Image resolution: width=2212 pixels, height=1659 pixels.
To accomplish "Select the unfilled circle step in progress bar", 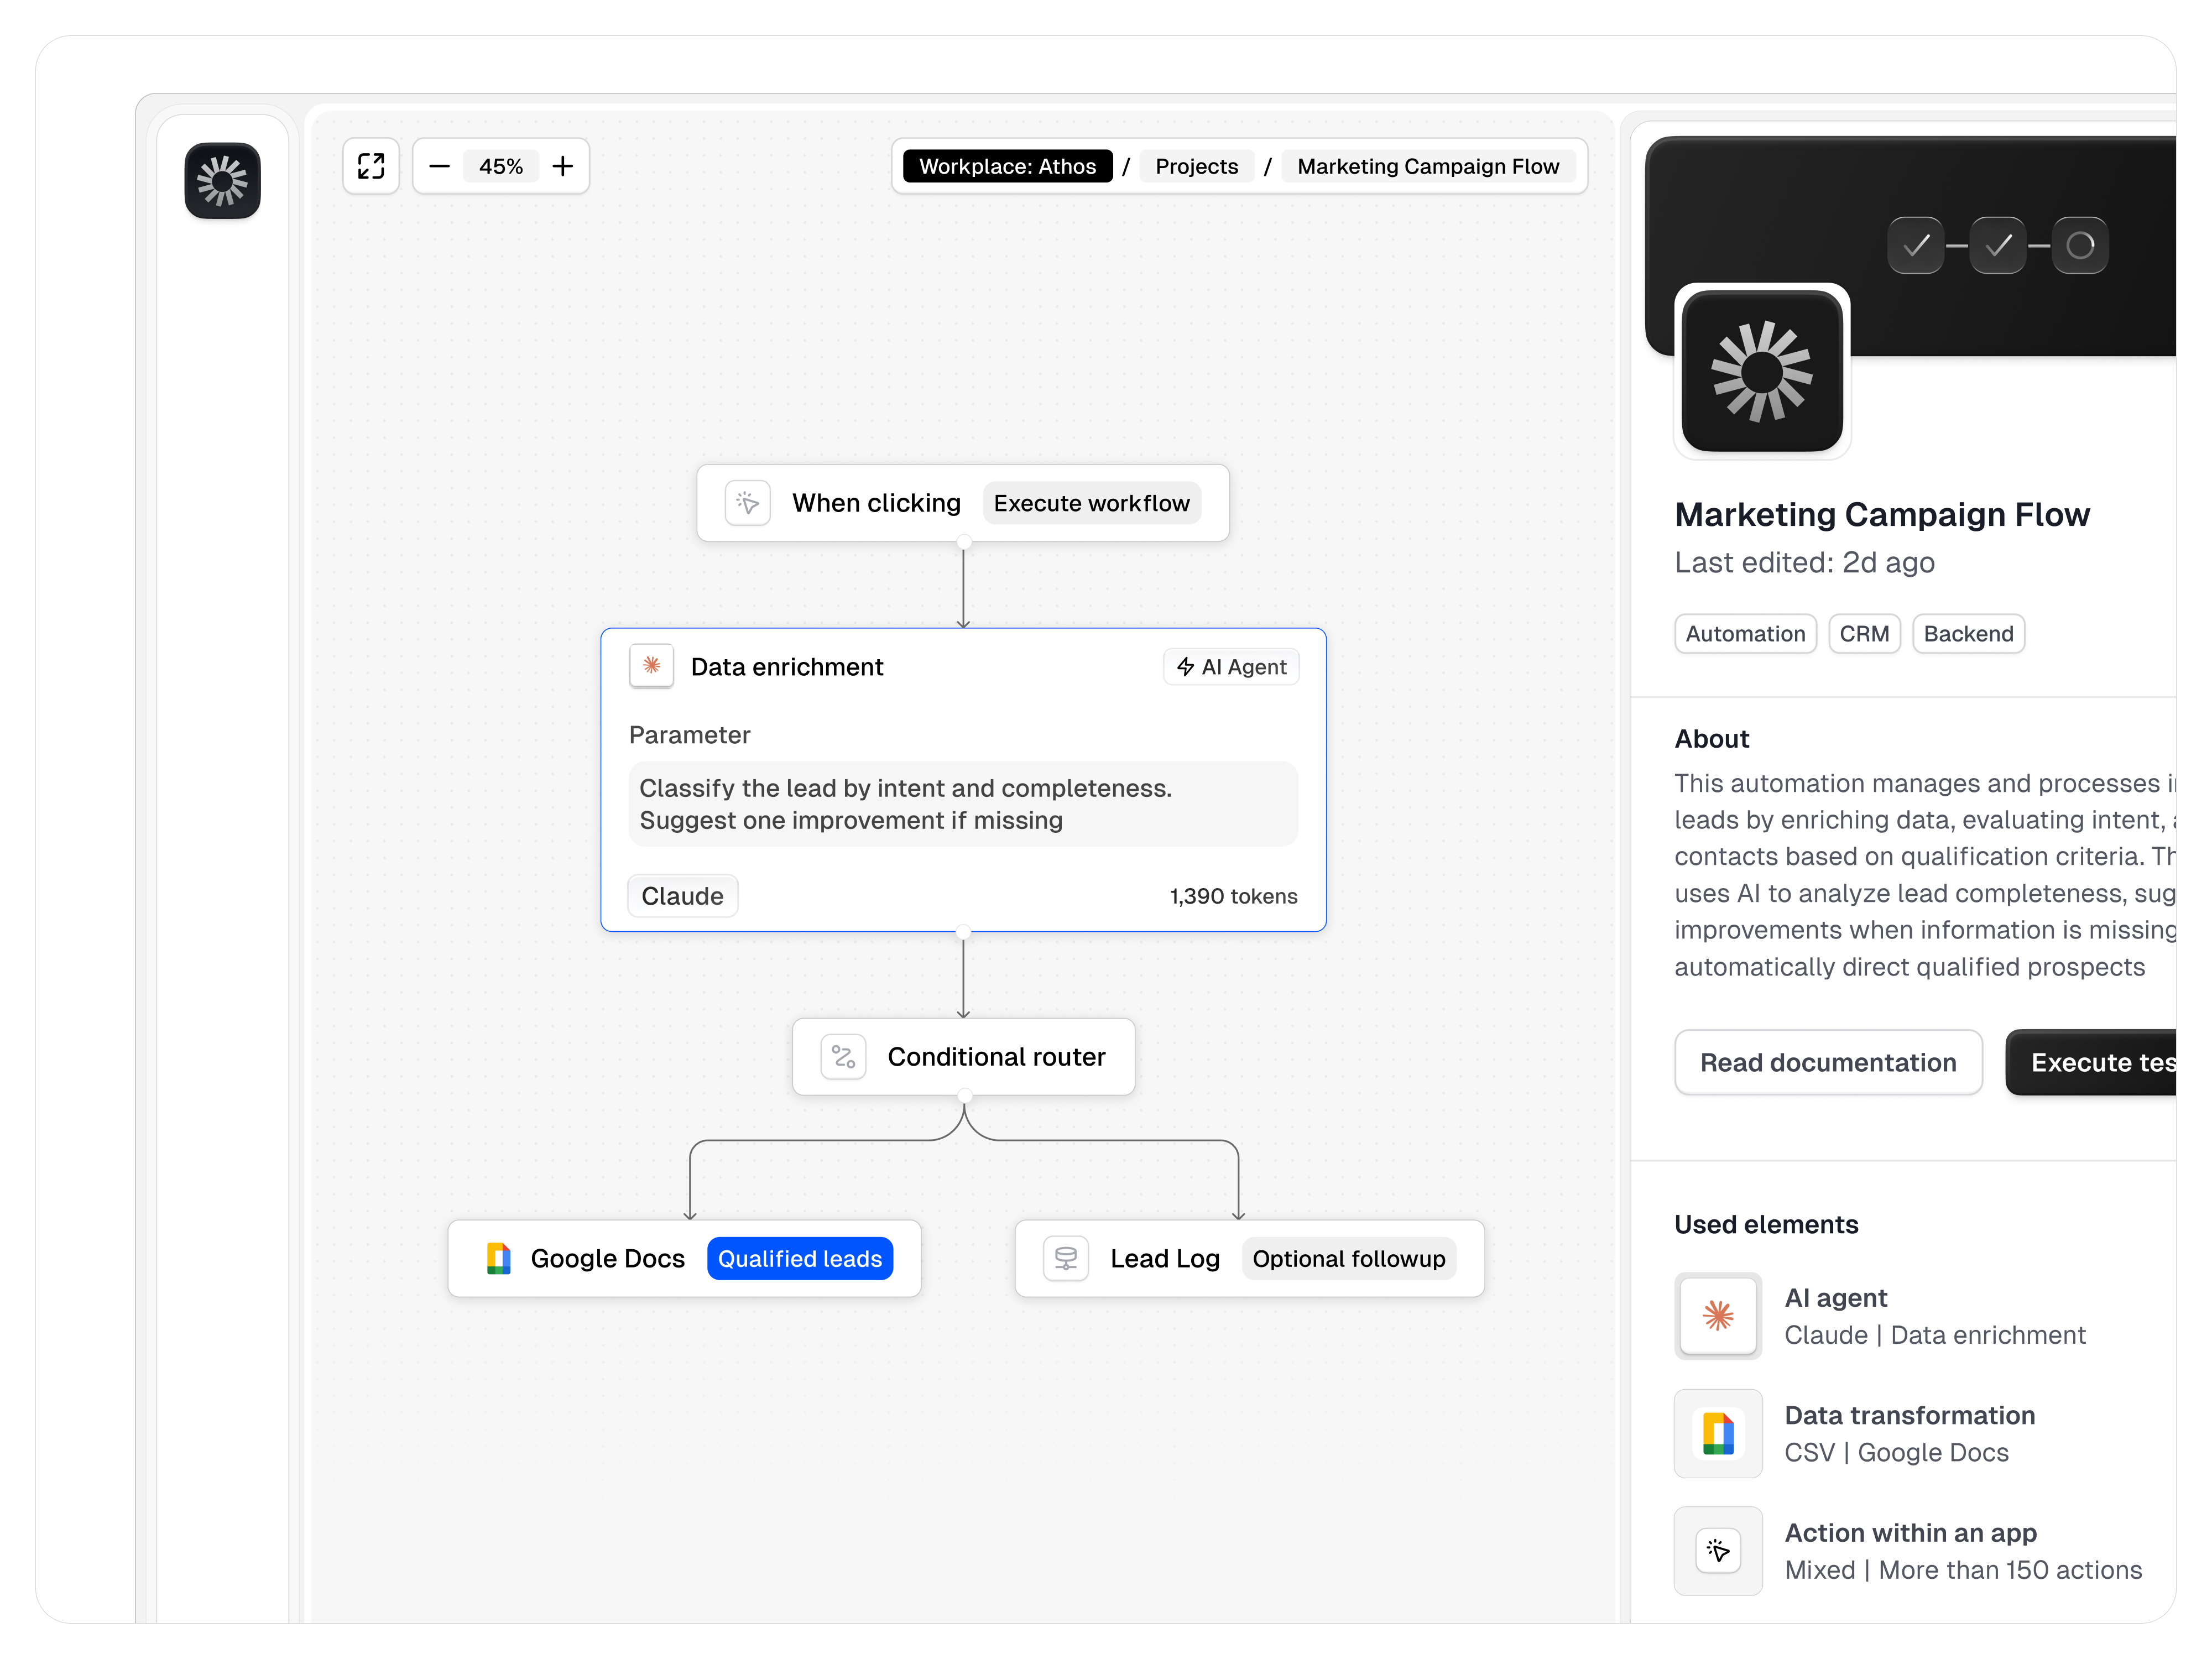I will (x=2080, y=245).
